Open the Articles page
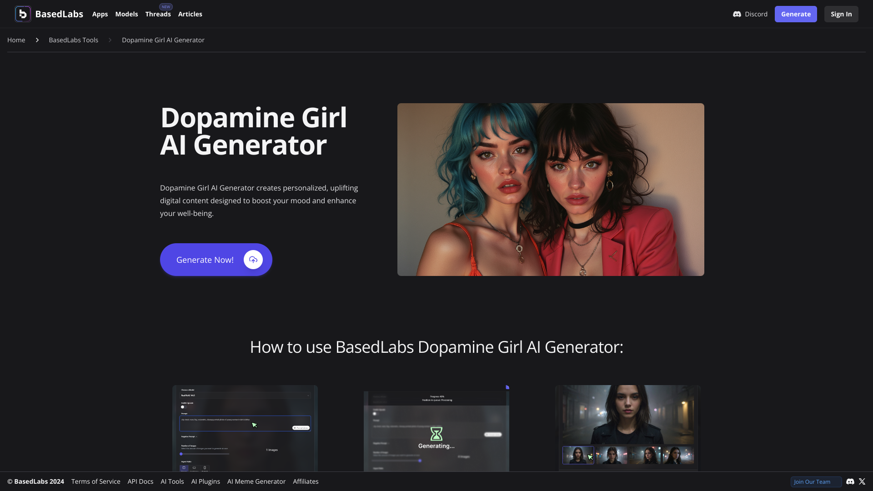This screenshot has width=873, height=491. pyautogui.click(x=190, y=14)
